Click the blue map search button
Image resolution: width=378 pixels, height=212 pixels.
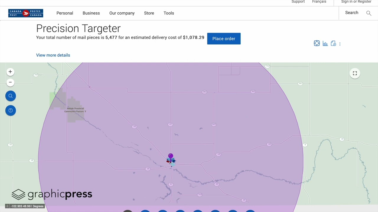coord(11,96)
